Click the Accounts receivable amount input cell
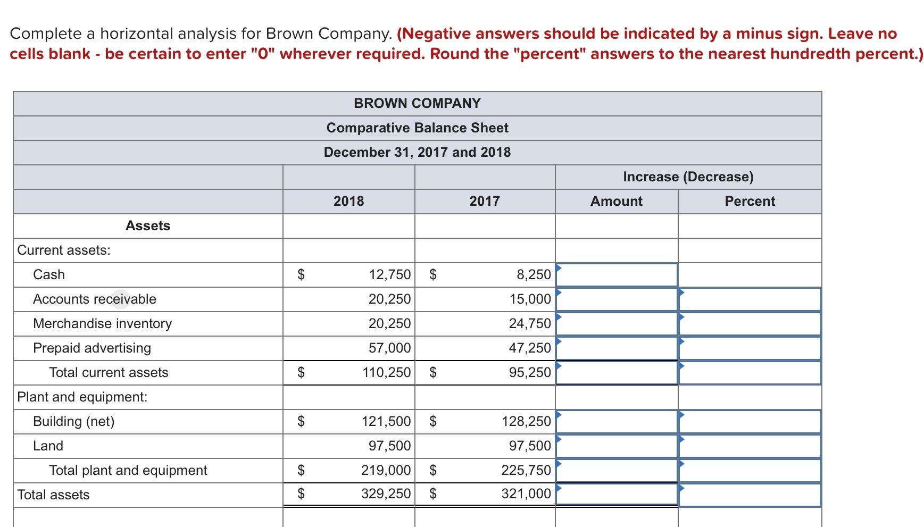This screenshot has width=924, height=527. 617,299
